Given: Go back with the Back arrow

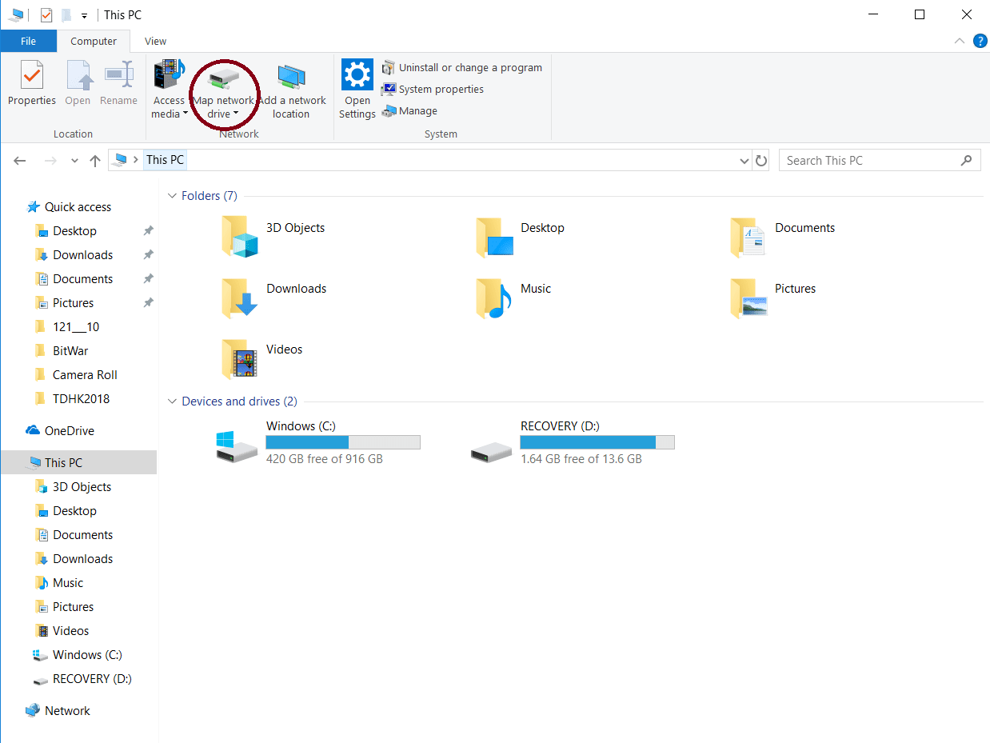Looking at the screenshot, I should [x=20, y=161].
